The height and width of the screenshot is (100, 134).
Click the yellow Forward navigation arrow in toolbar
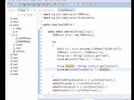88,4
